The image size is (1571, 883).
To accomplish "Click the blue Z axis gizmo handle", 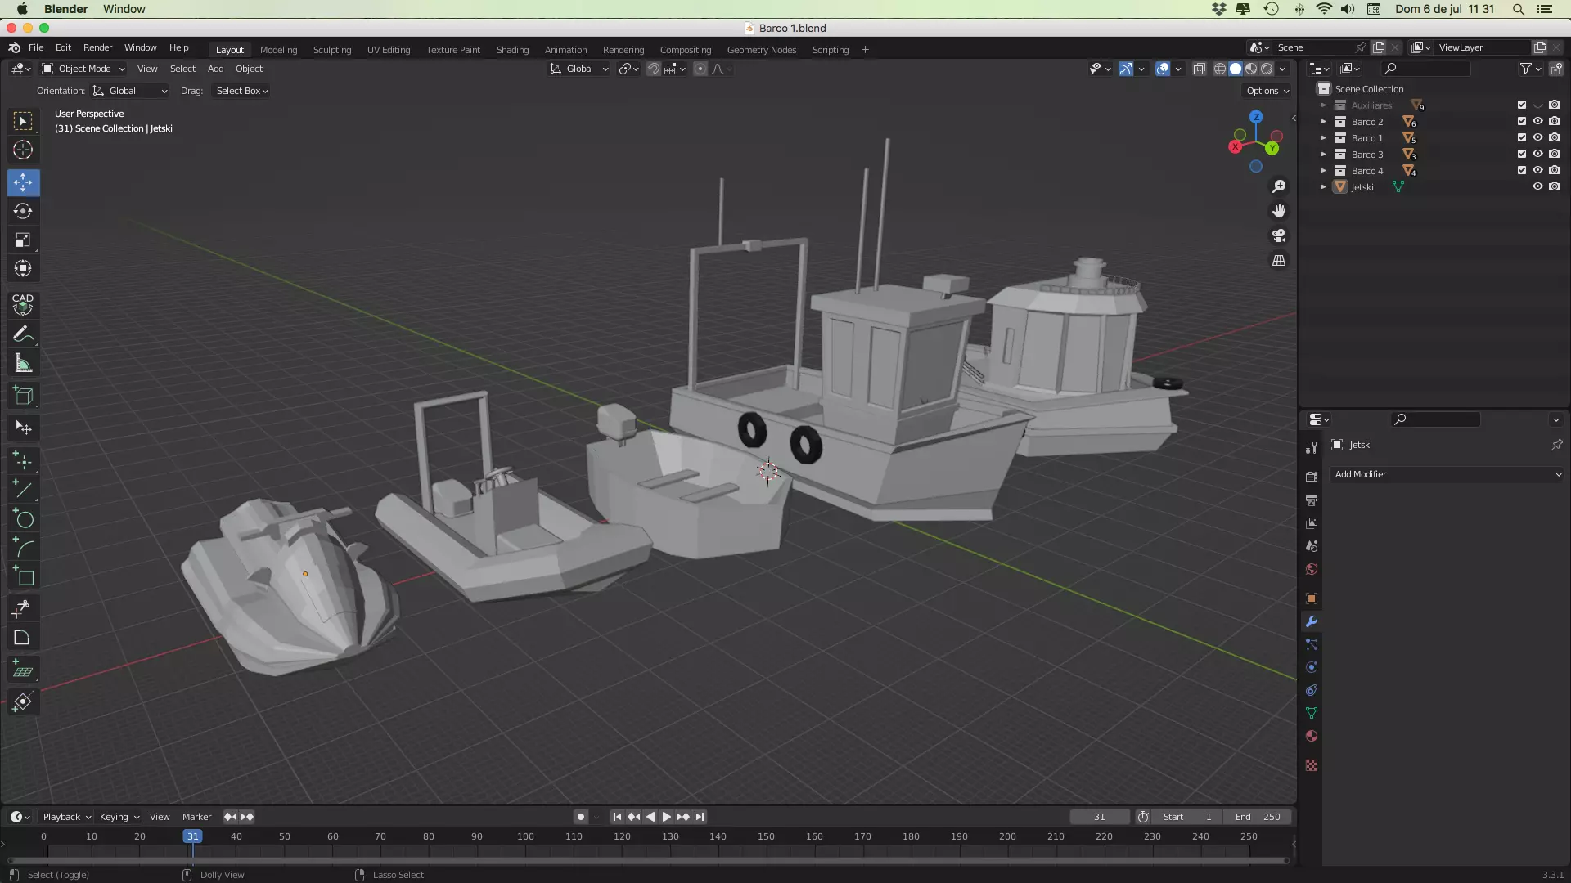I will point(1256,117).
